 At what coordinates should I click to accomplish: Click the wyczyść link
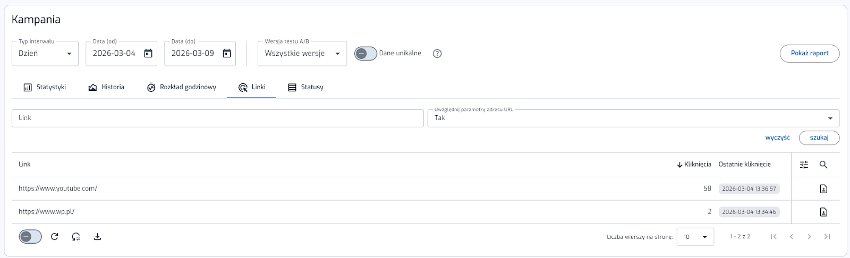[x=777, y=138]
